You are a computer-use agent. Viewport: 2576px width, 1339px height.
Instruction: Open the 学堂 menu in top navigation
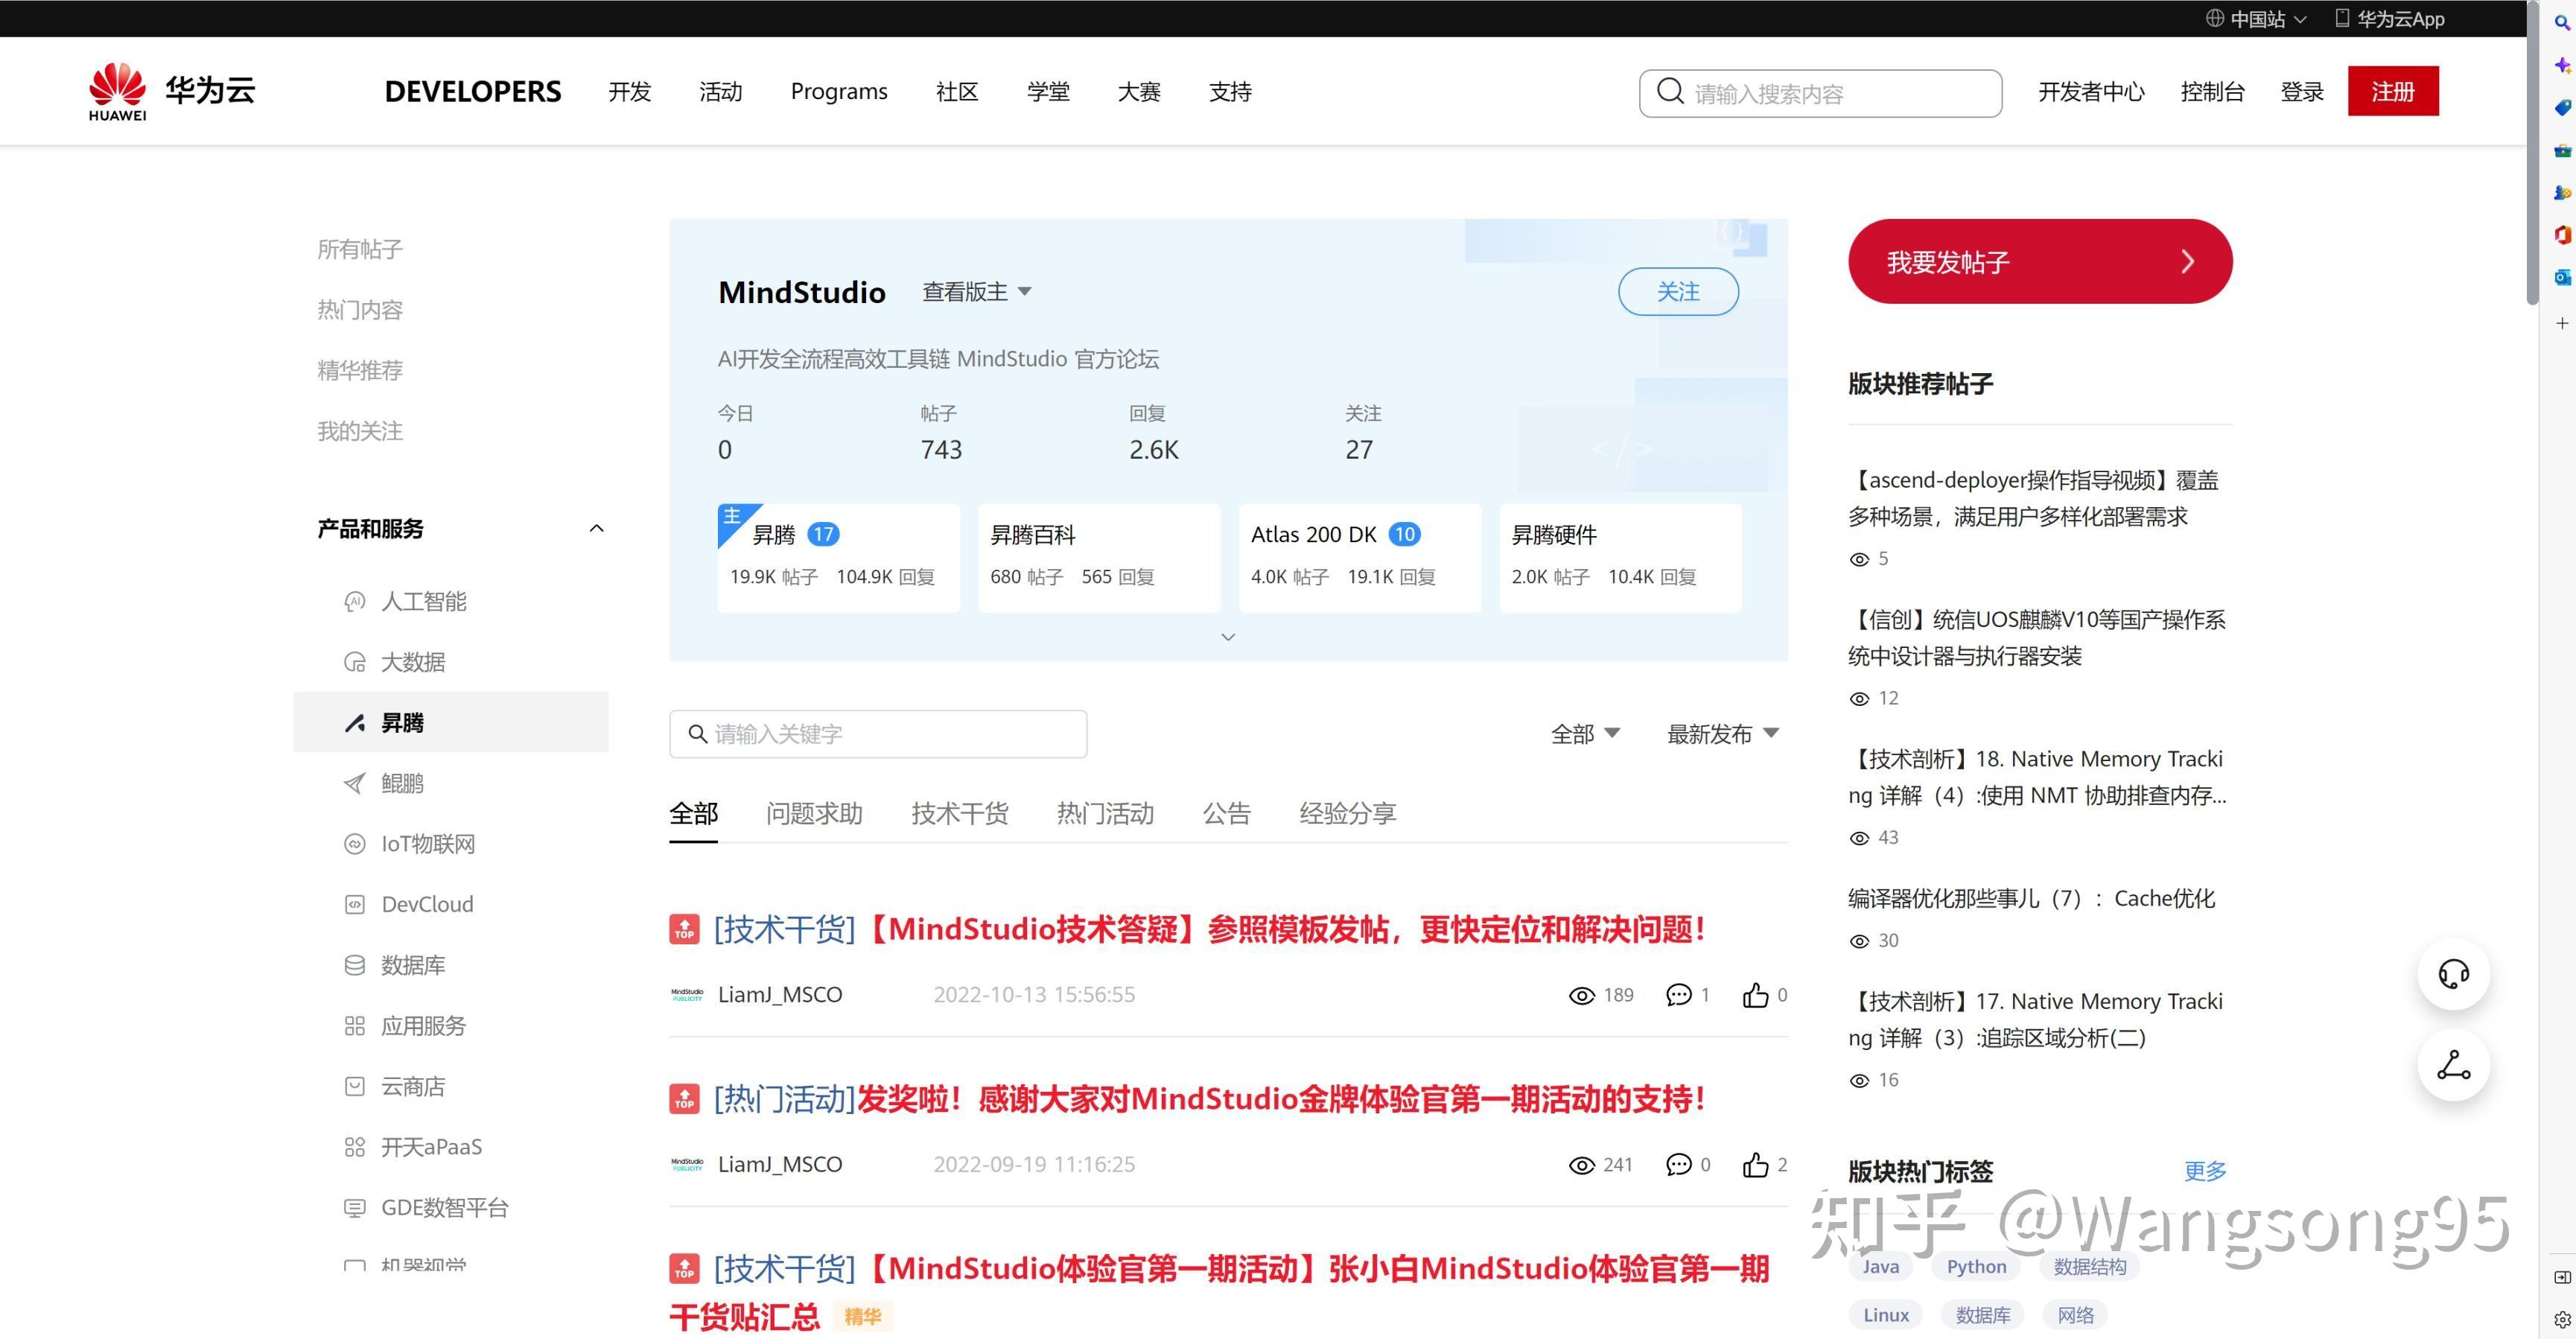[x=1048, y=91]
